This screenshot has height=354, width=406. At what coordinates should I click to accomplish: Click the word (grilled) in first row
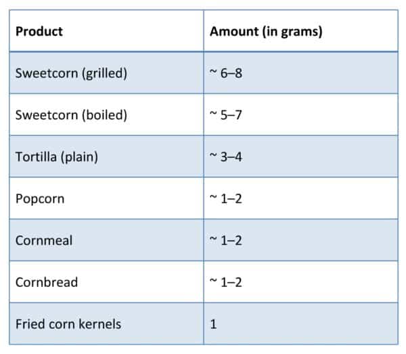[105, 74]
